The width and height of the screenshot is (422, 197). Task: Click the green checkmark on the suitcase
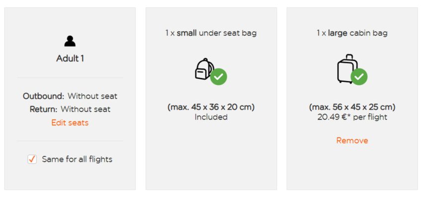pos(359,77)
